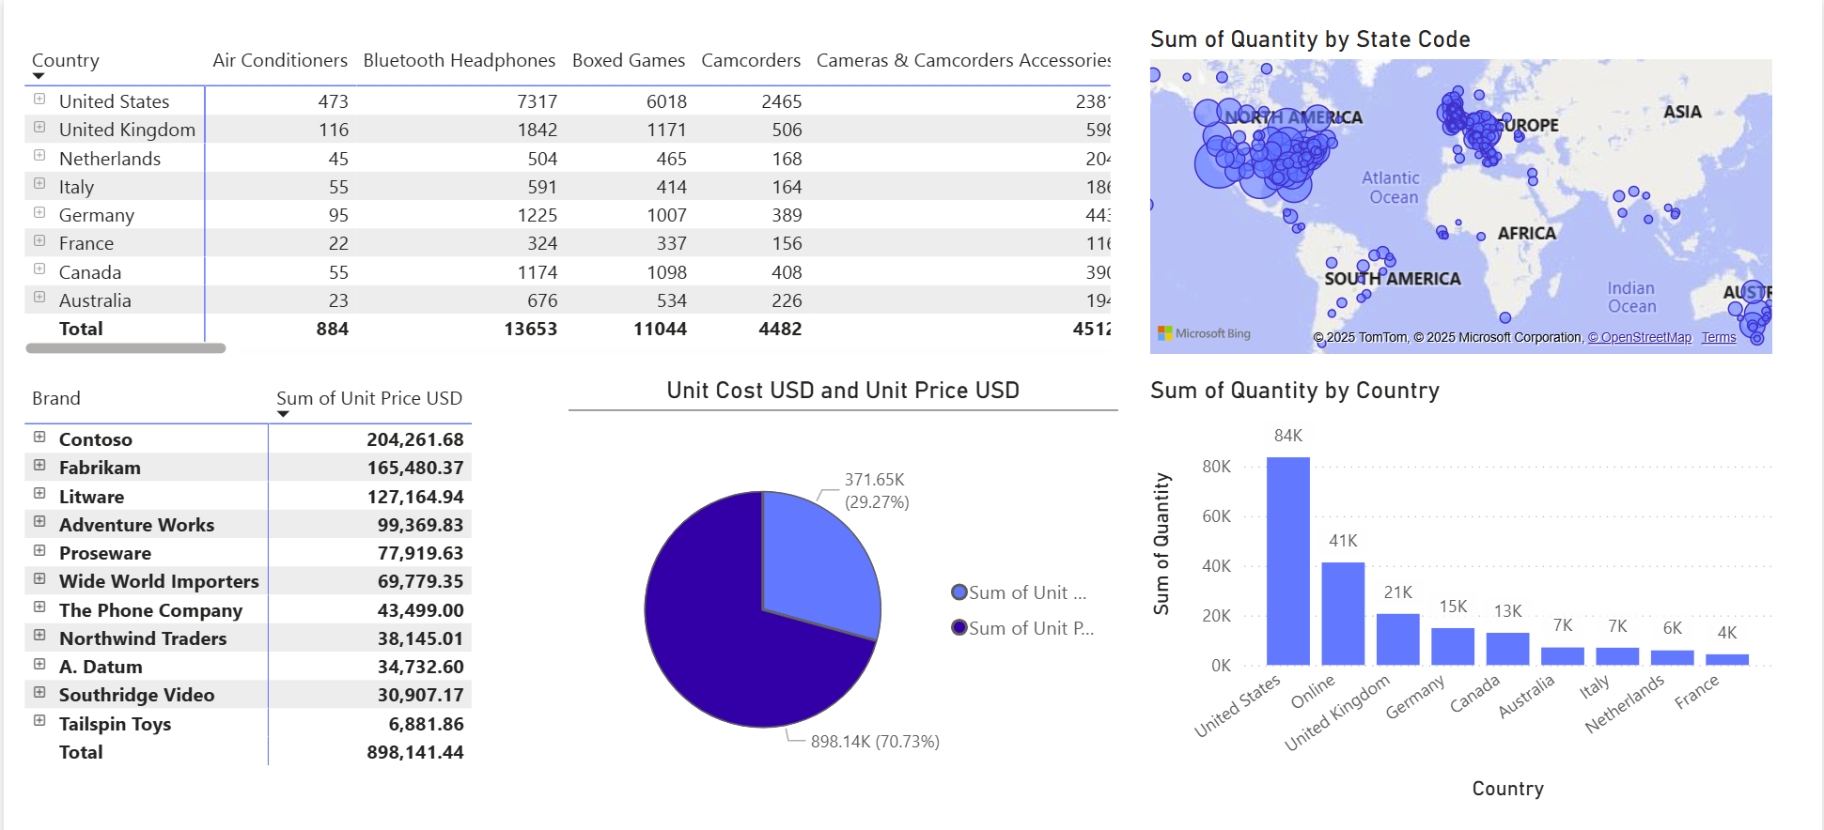The width and height of the screenshot is (1824, 830).
Task: Select the United States bar in the quantity chart
Action: 1288,559
